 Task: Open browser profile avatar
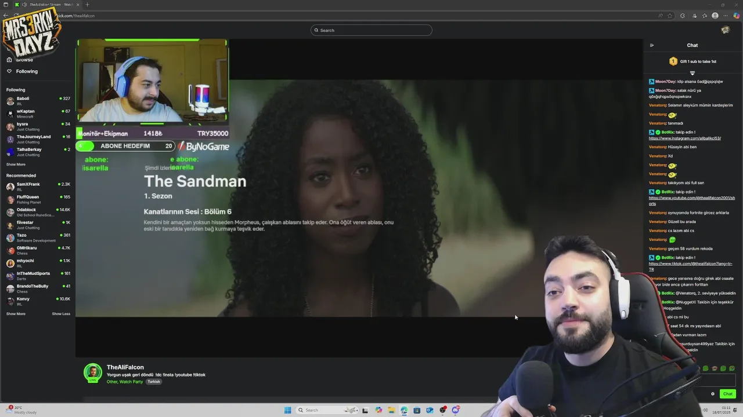[715, 16]
